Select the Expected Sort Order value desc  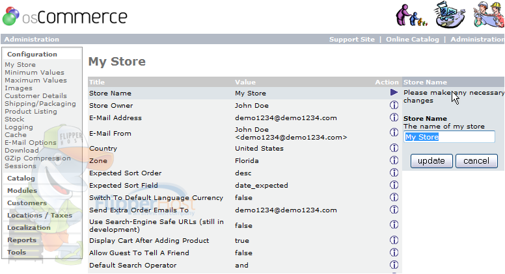point(243,173)
